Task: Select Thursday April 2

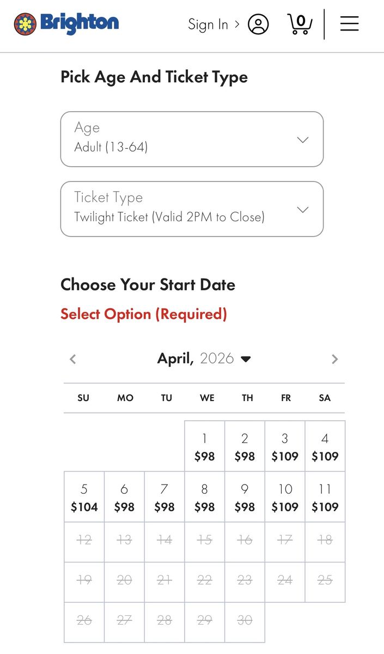Action: [x=245, y=446]
